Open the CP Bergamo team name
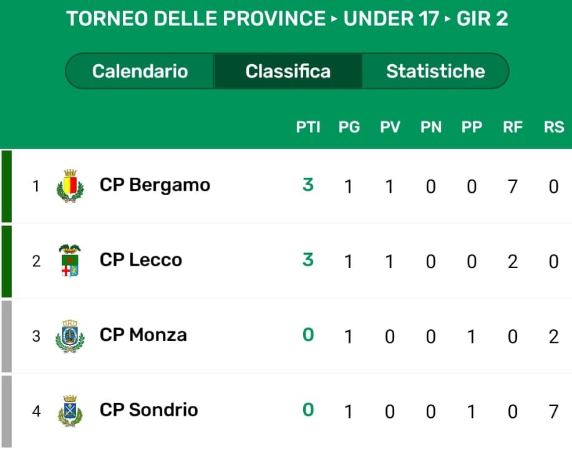The height and width of the screenshot is (454, 572). pos(155,185)
